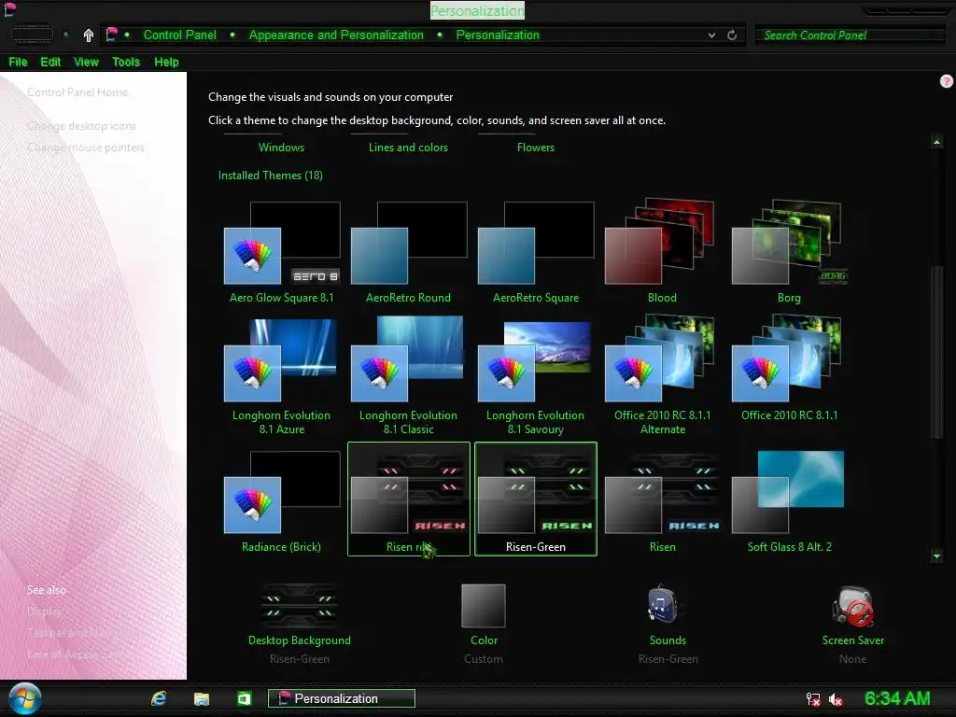Select the Aero Glow Square 8.1 theme

[x=282, y=252]
